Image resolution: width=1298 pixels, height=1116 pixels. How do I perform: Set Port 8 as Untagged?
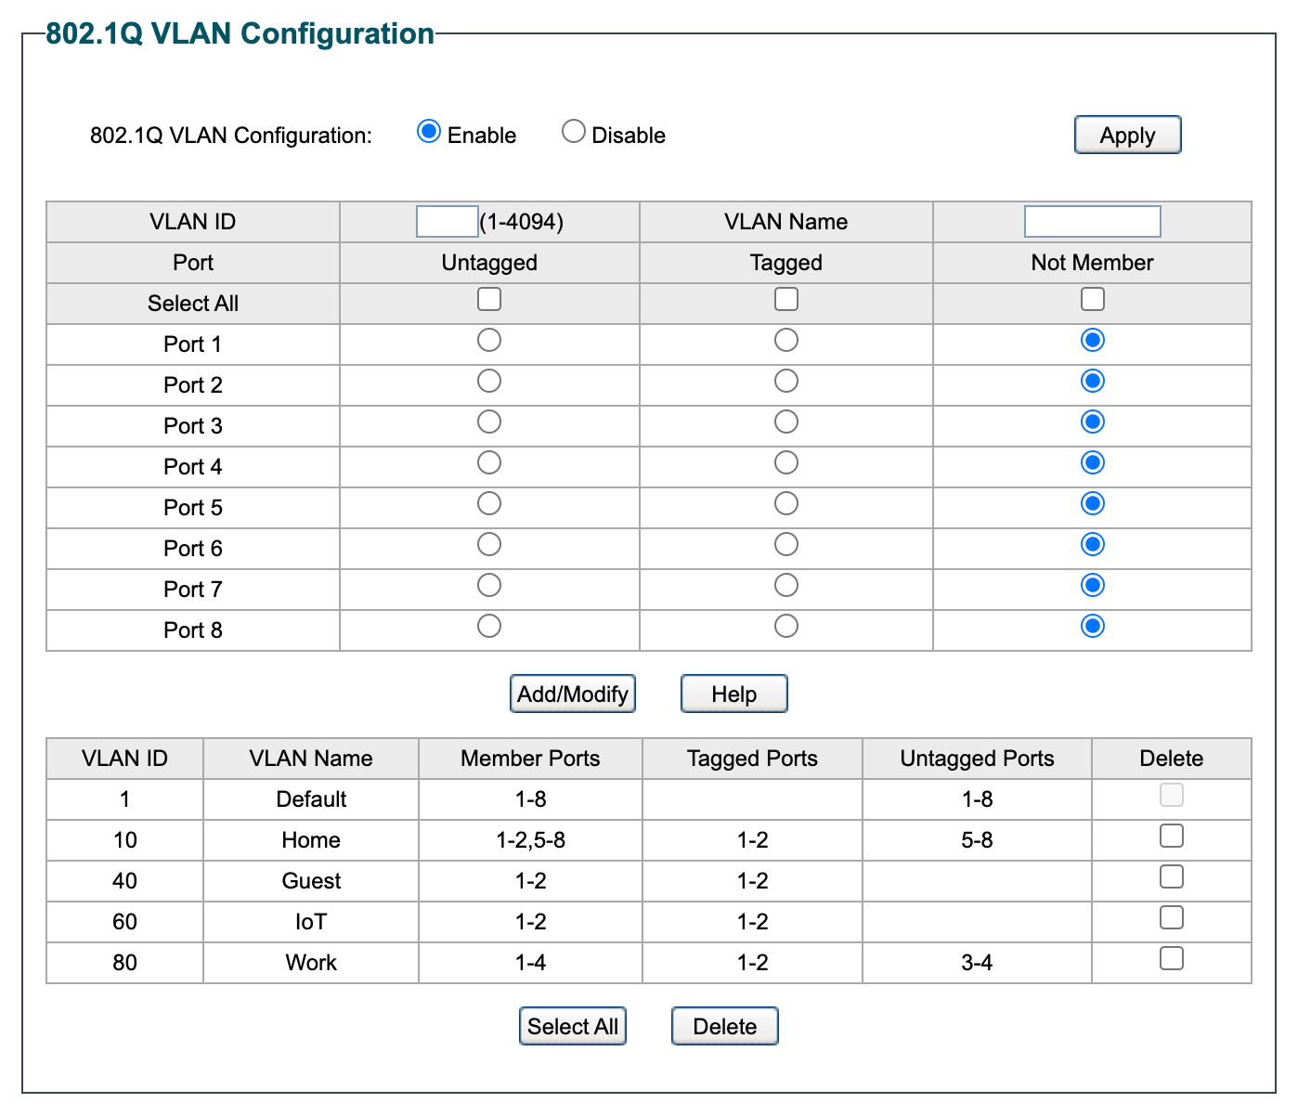489,627
